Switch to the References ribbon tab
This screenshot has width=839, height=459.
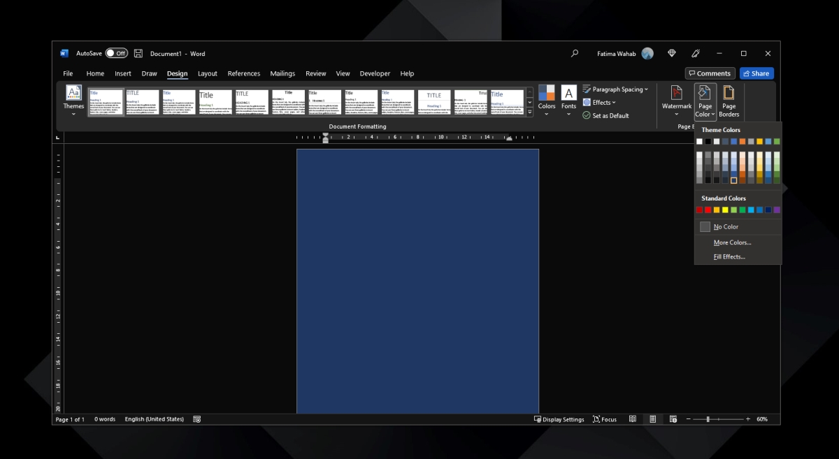click(x=243, y=73)
